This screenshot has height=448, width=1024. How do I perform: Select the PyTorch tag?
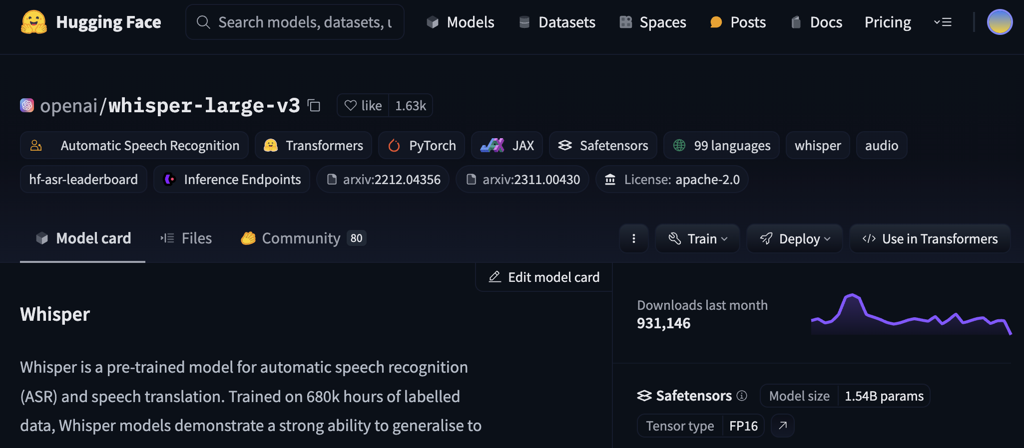point(422,145)
